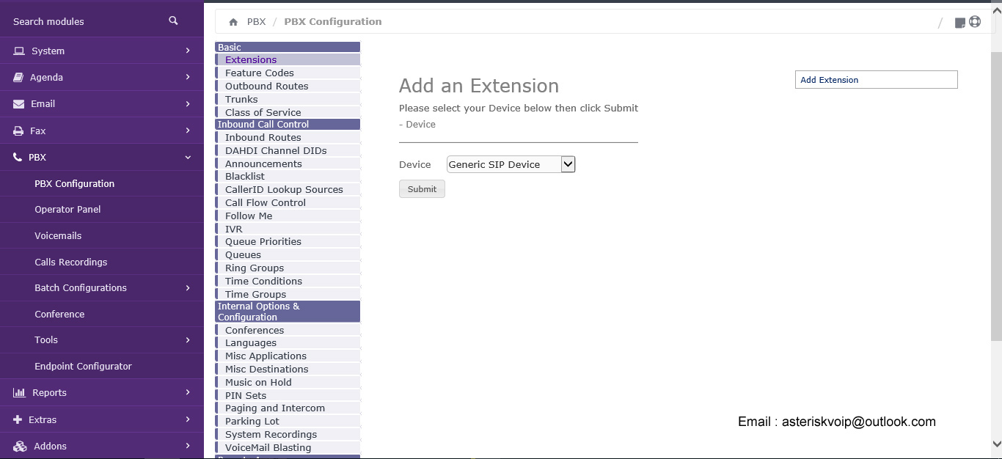
Task: Expand the Batch Configurations submenu
Action: 188,288
